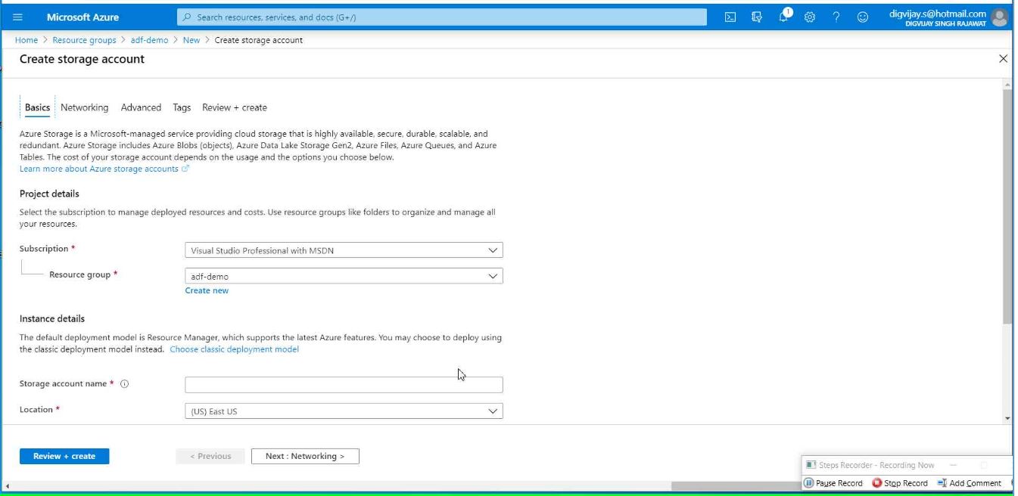Go to Home breadcrumb
This screenshot has width=1018, height=496.
click(26, 40)
